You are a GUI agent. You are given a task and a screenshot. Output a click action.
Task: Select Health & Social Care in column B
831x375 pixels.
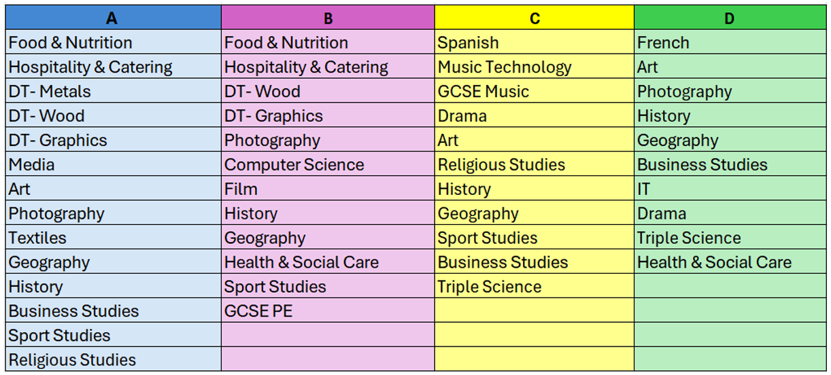(x=302, y=263)
